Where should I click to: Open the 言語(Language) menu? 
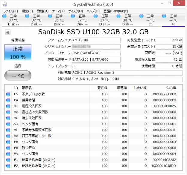115,11
